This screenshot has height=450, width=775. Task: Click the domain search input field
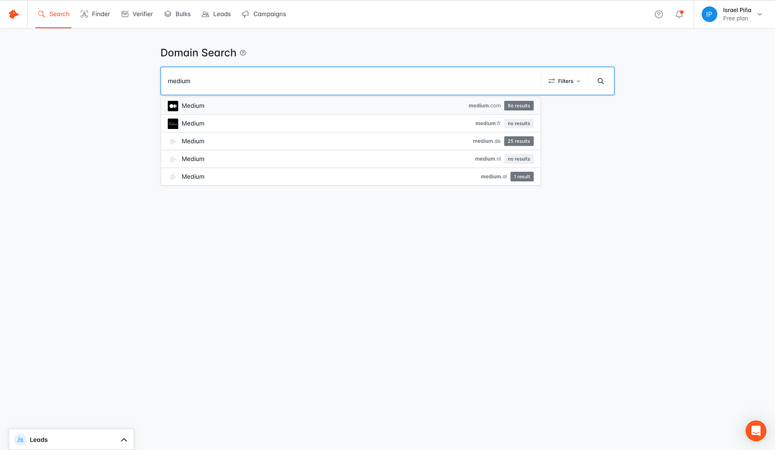coord(351,81)
